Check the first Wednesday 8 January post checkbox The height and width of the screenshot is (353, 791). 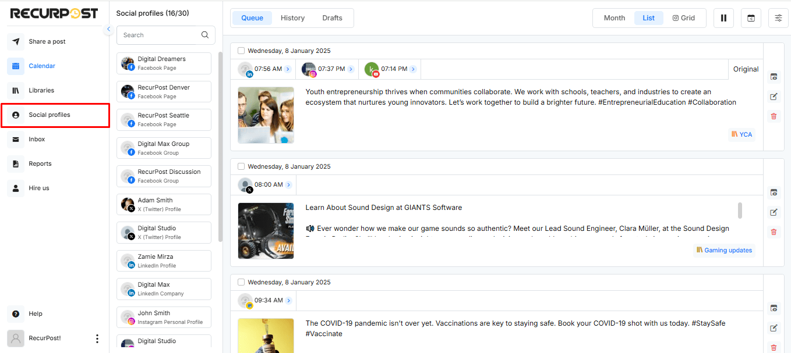point(241,51)
